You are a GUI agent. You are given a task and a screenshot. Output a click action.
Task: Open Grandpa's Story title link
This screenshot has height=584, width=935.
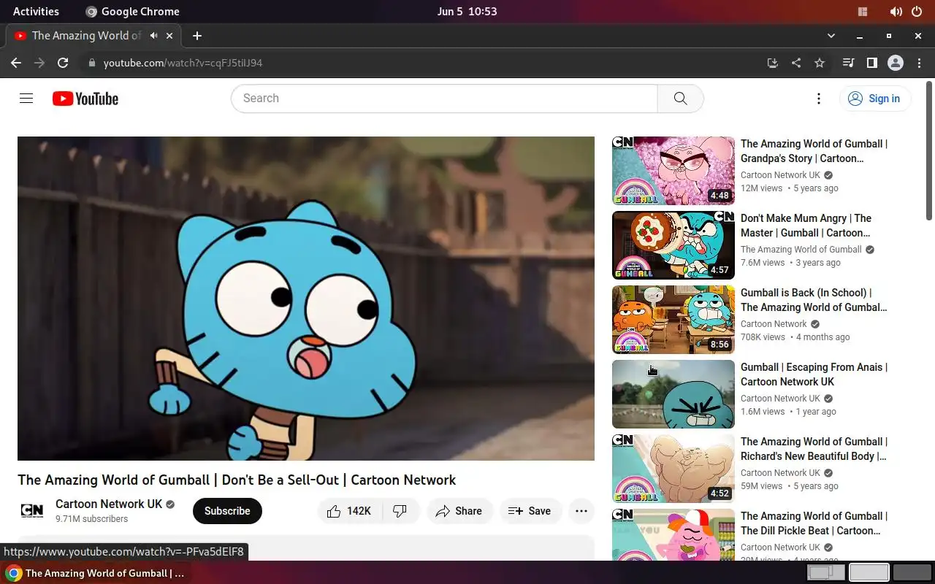[814, 151]
